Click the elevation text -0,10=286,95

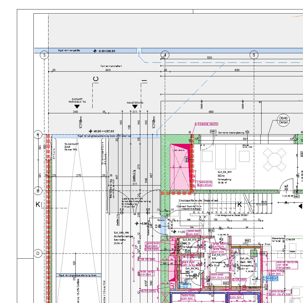[x=107, y=51]
